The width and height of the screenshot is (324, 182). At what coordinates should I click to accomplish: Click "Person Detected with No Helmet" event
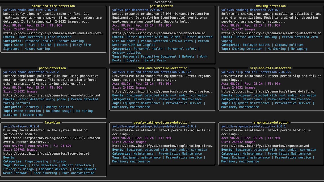[x=153, y=37]
